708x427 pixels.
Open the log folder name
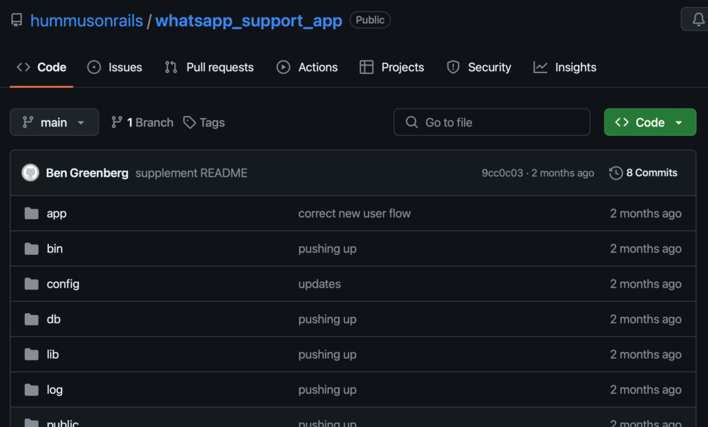55,390
